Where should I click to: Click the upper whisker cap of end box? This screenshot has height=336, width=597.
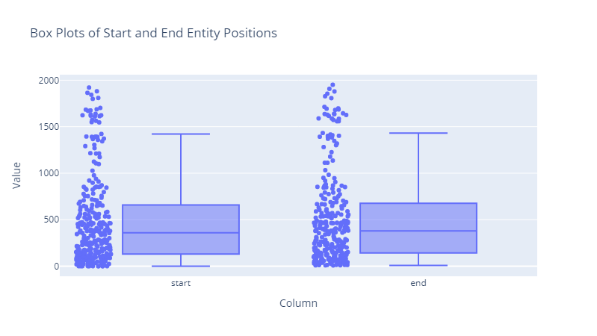click(418, 133)
